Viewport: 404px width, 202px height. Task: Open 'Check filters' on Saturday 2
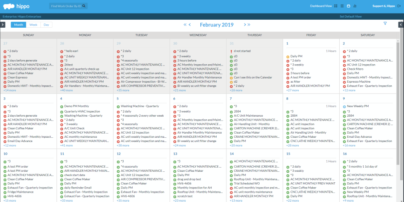pyautogui.click(x=355, y=69)
